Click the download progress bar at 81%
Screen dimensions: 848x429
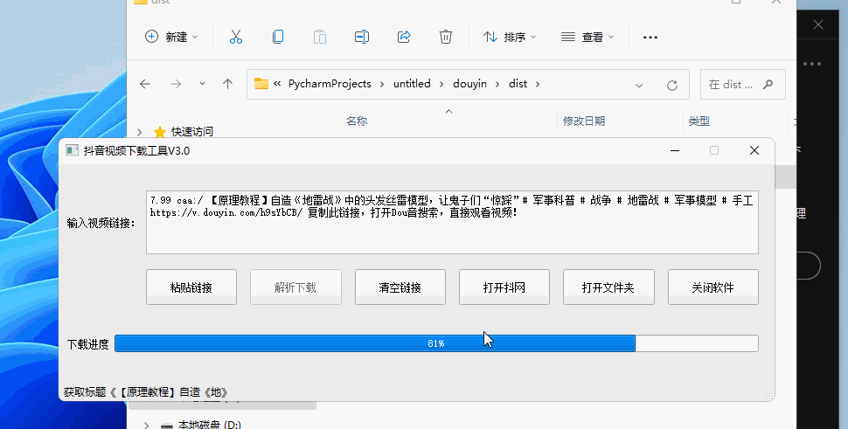click(x=435, y=343)
